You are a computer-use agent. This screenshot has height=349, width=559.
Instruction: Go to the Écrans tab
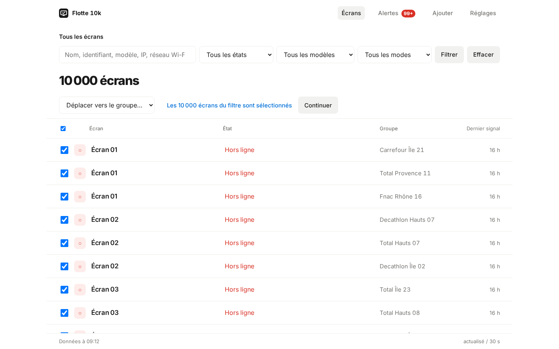pos(351,13)
